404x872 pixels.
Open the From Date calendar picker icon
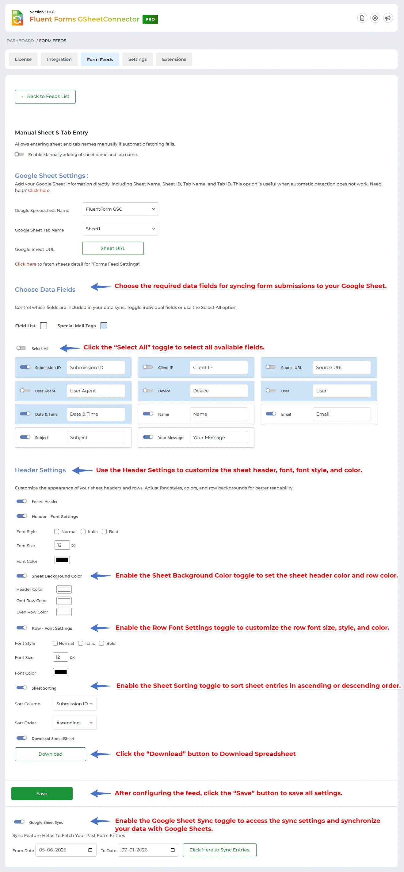click(x=90, y=850)
